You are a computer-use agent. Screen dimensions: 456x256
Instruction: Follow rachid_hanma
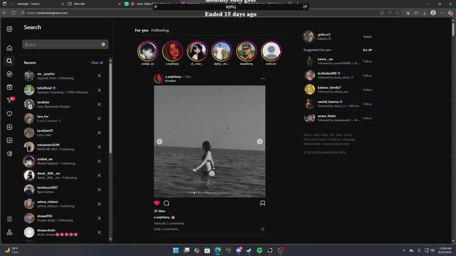click(x=367, y=104)
